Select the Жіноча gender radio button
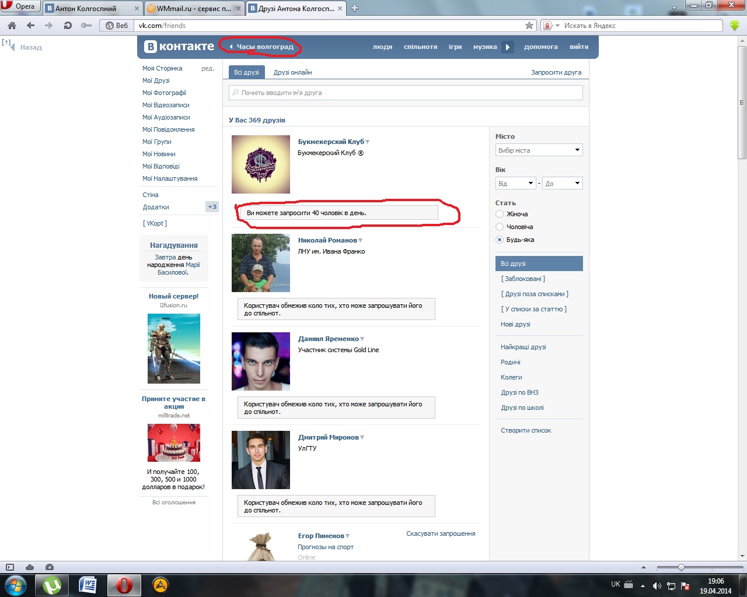Viewport: 747px width, 597px height. pyautogui.click(x=500, y=214)
